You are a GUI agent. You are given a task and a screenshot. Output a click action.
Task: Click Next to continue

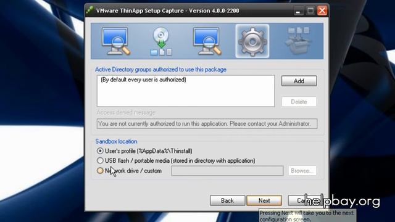264,200
